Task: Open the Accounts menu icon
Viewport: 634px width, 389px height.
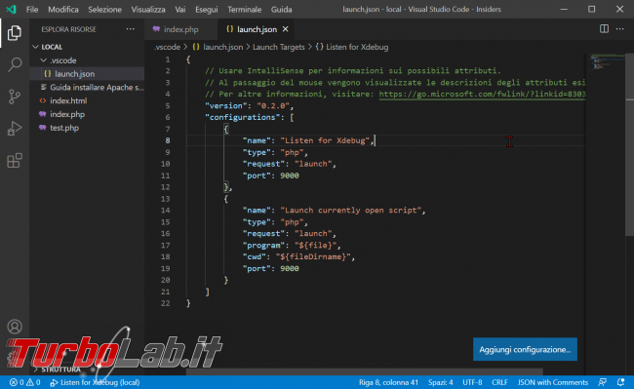Action: tap(15, 327)
